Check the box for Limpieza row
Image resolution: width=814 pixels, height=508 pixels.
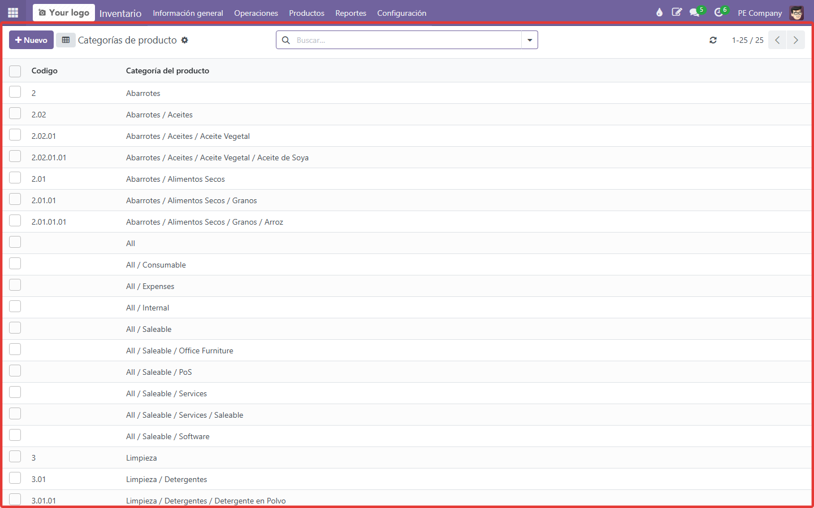click(x=15, y=457)
